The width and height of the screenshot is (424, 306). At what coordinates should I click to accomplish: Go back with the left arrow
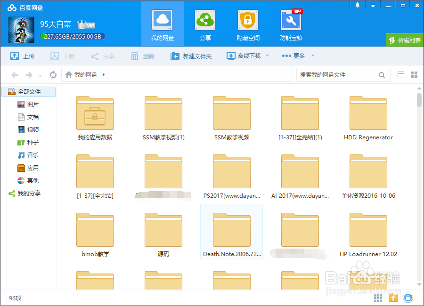point(15,75)
